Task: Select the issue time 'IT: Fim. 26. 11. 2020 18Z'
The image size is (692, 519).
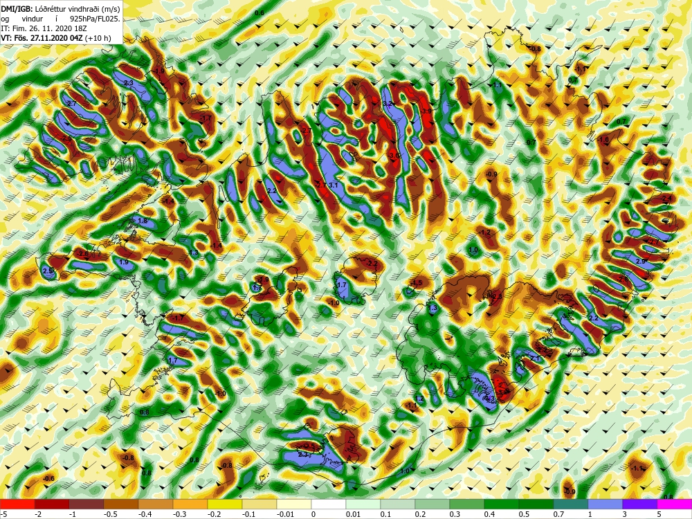Action: 44,28
